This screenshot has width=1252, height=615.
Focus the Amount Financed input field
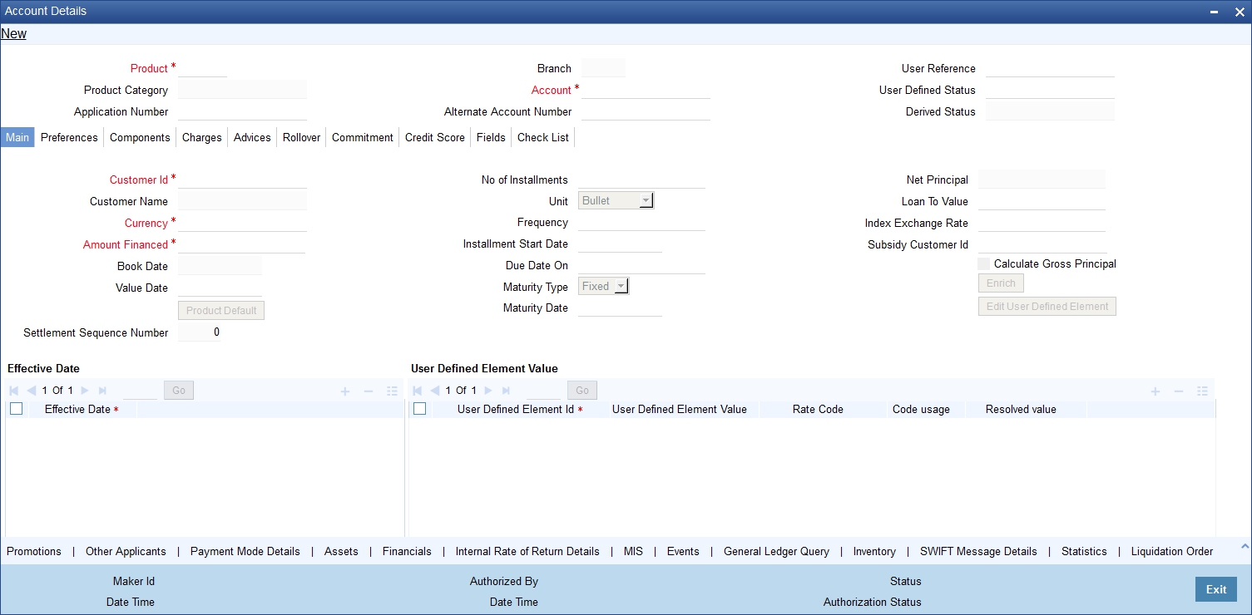(242, 244)
